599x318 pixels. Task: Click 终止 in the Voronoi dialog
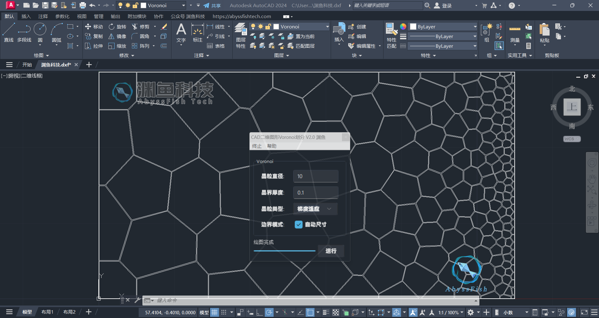[x=257, y=146]
